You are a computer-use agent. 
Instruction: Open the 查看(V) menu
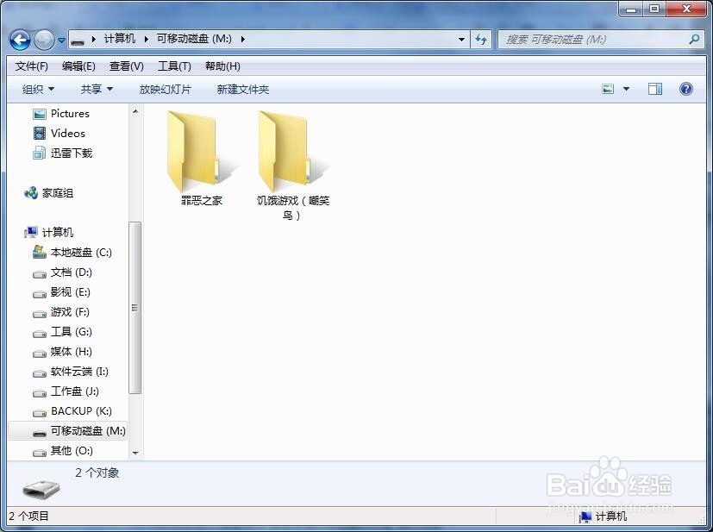pyautogui.click(x=127, y=66)
